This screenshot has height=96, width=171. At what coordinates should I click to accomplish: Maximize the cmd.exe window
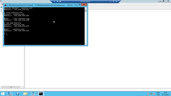coord(80,5)
